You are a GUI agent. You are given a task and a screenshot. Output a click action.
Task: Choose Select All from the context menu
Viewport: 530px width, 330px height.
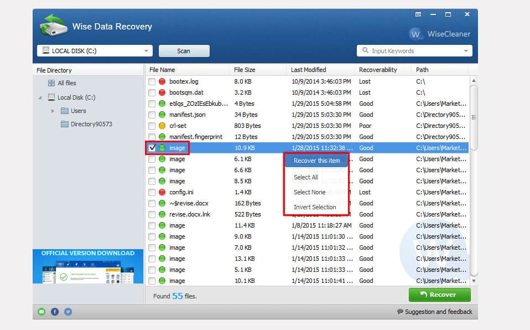pyautogui.click(x=306, y=177)
